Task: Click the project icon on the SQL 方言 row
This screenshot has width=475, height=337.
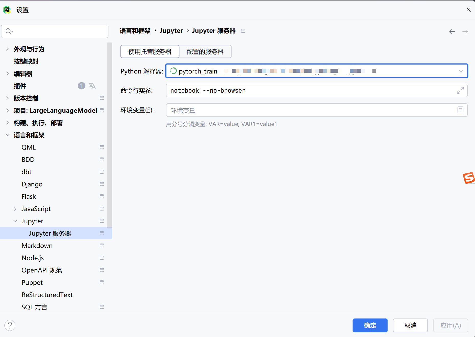Action: [102, 307]
